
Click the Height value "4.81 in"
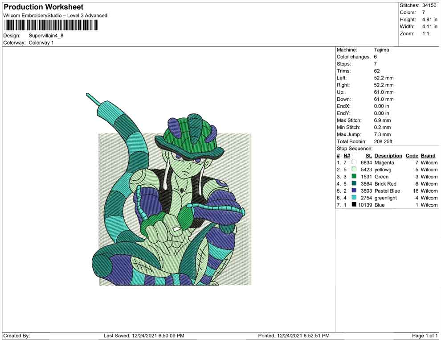pyautogui.click(x=429, y=20)
